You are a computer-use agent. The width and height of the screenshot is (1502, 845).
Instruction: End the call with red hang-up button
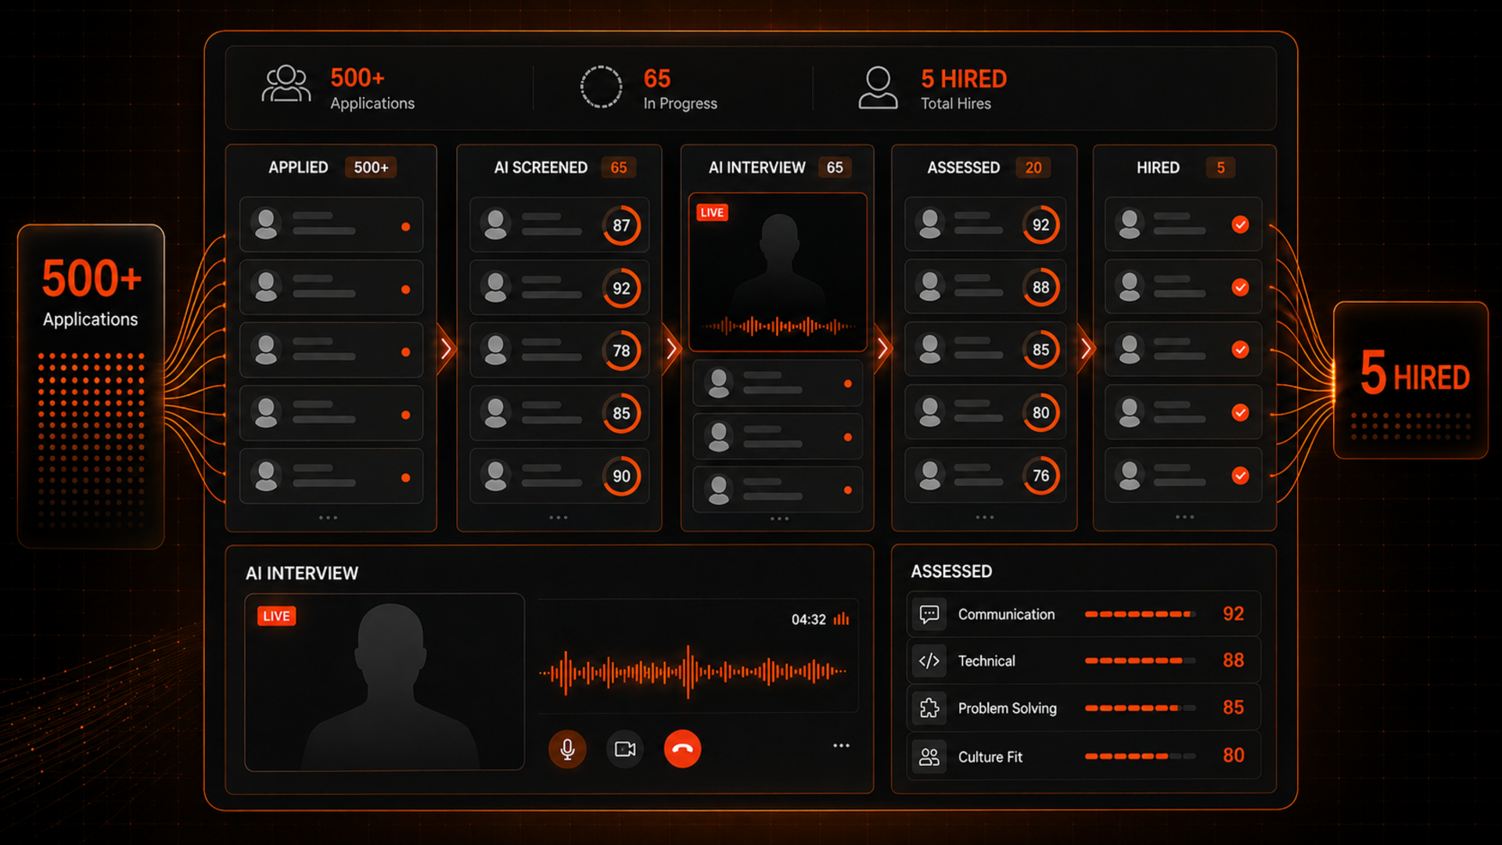682,749
